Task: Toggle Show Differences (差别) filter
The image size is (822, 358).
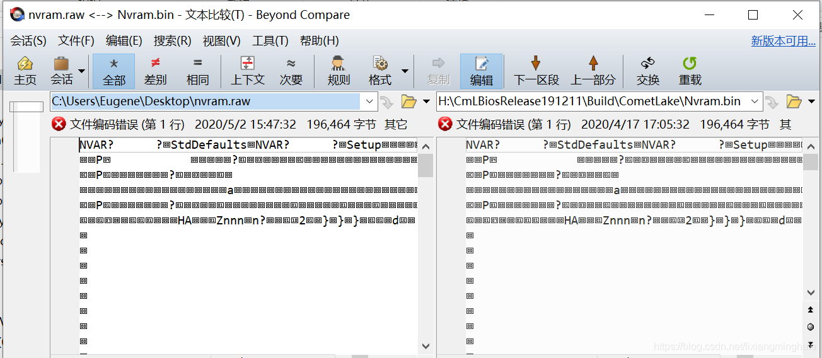Action: [x=156, y=71]
